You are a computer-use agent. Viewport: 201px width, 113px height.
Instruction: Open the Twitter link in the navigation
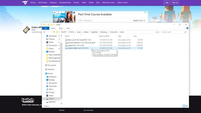[84, 3]
